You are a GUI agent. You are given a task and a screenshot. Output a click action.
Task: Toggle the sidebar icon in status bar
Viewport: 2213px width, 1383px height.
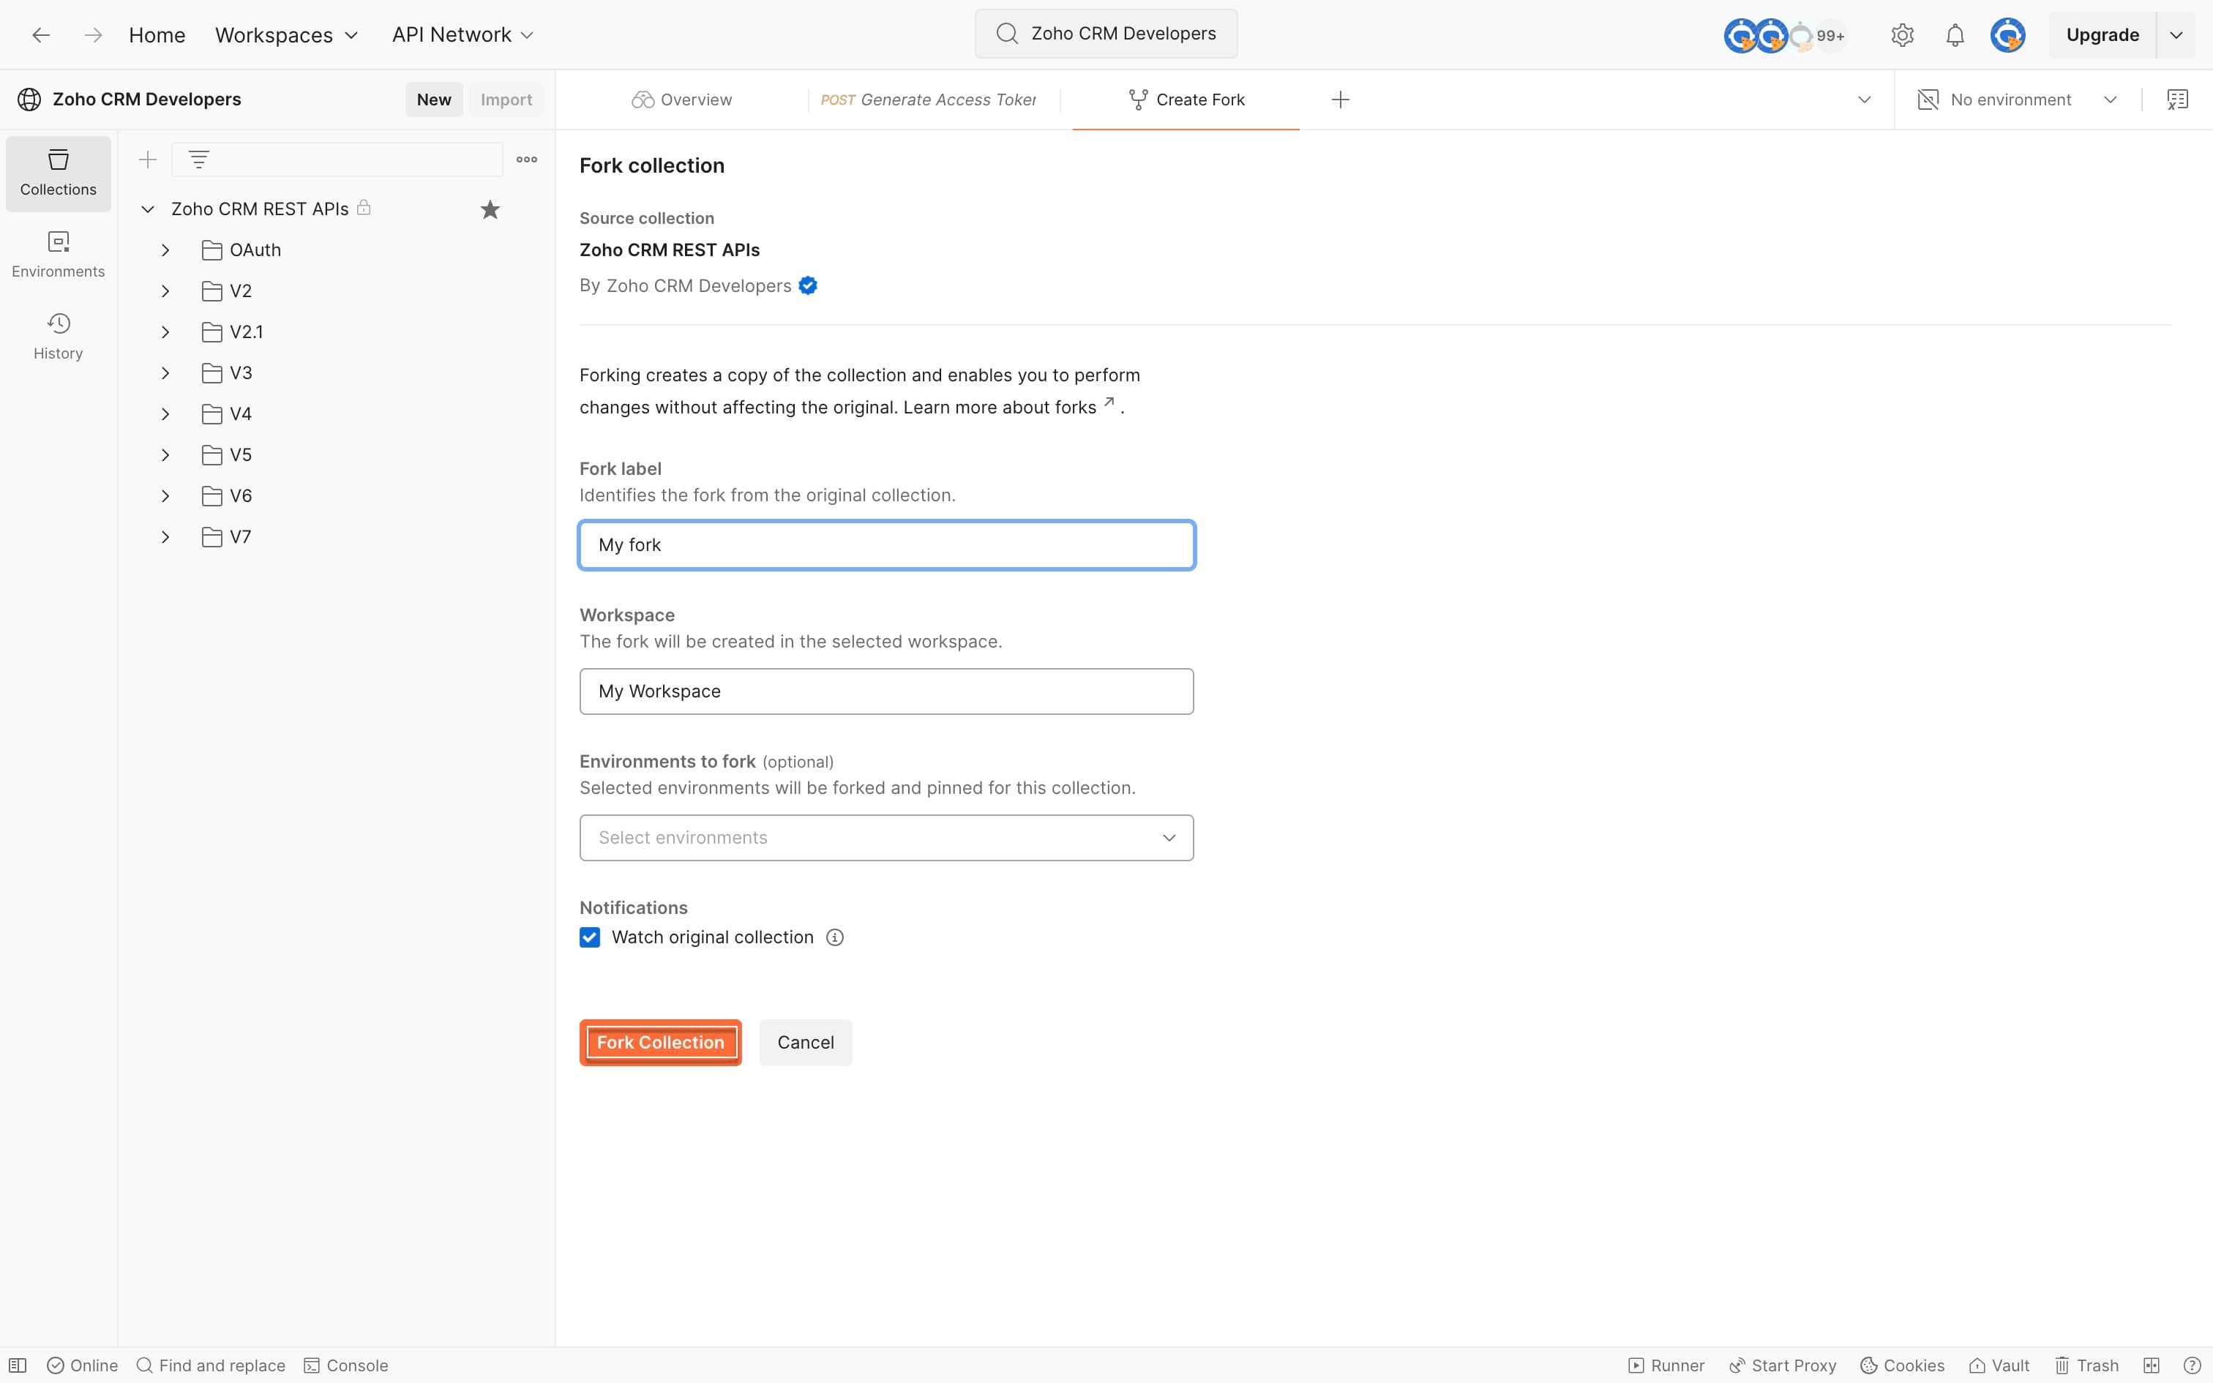coord(18,1365)
